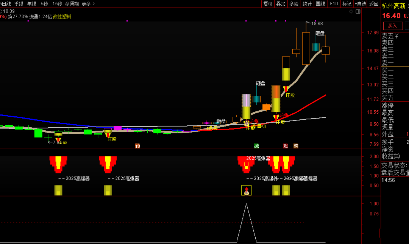This screenshot has width=409, height=244.
Task: Click the 7.8 low price label
Action: 55,142
